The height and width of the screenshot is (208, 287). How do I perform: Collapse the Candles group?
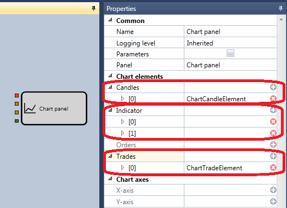110,87
